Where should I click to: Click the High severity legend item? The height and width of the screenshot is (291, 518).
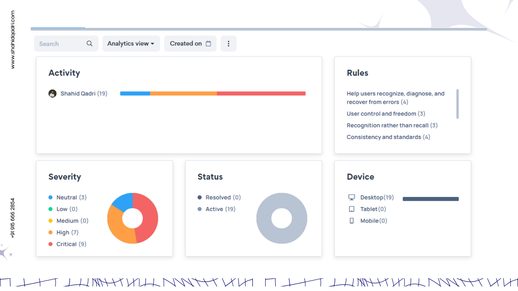pos(63,232)
